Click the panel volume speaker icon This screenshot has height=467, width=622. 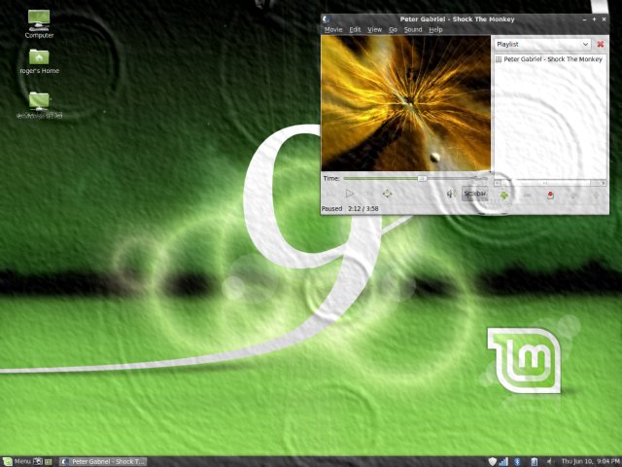pos(549,461)
